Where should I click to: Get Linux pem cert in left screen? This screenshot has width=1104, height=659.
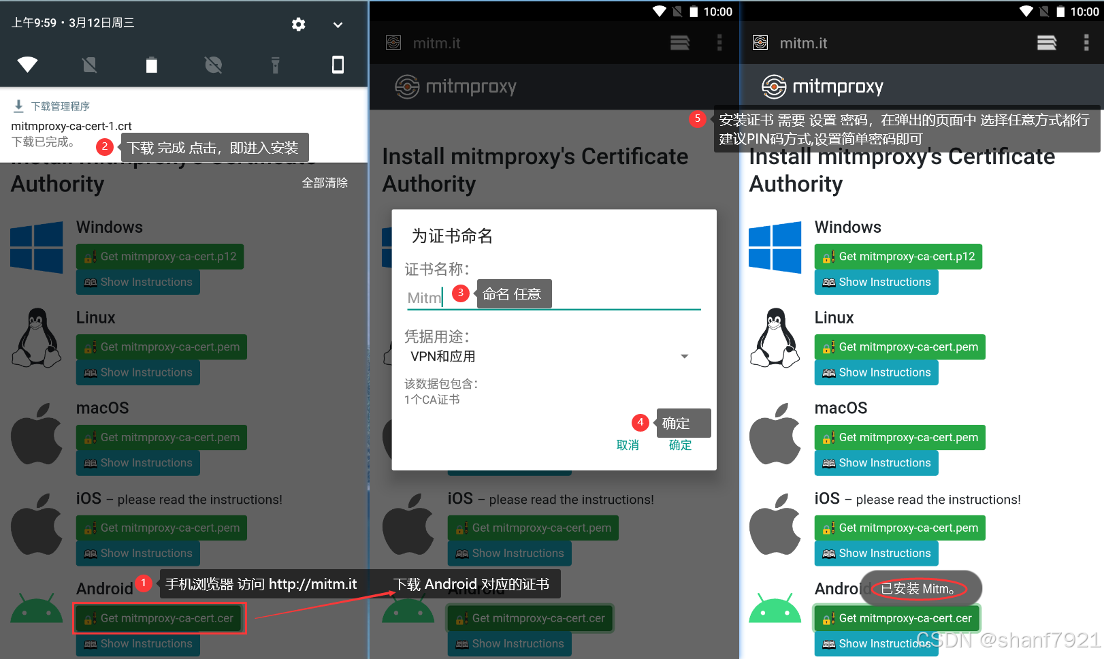161,347
